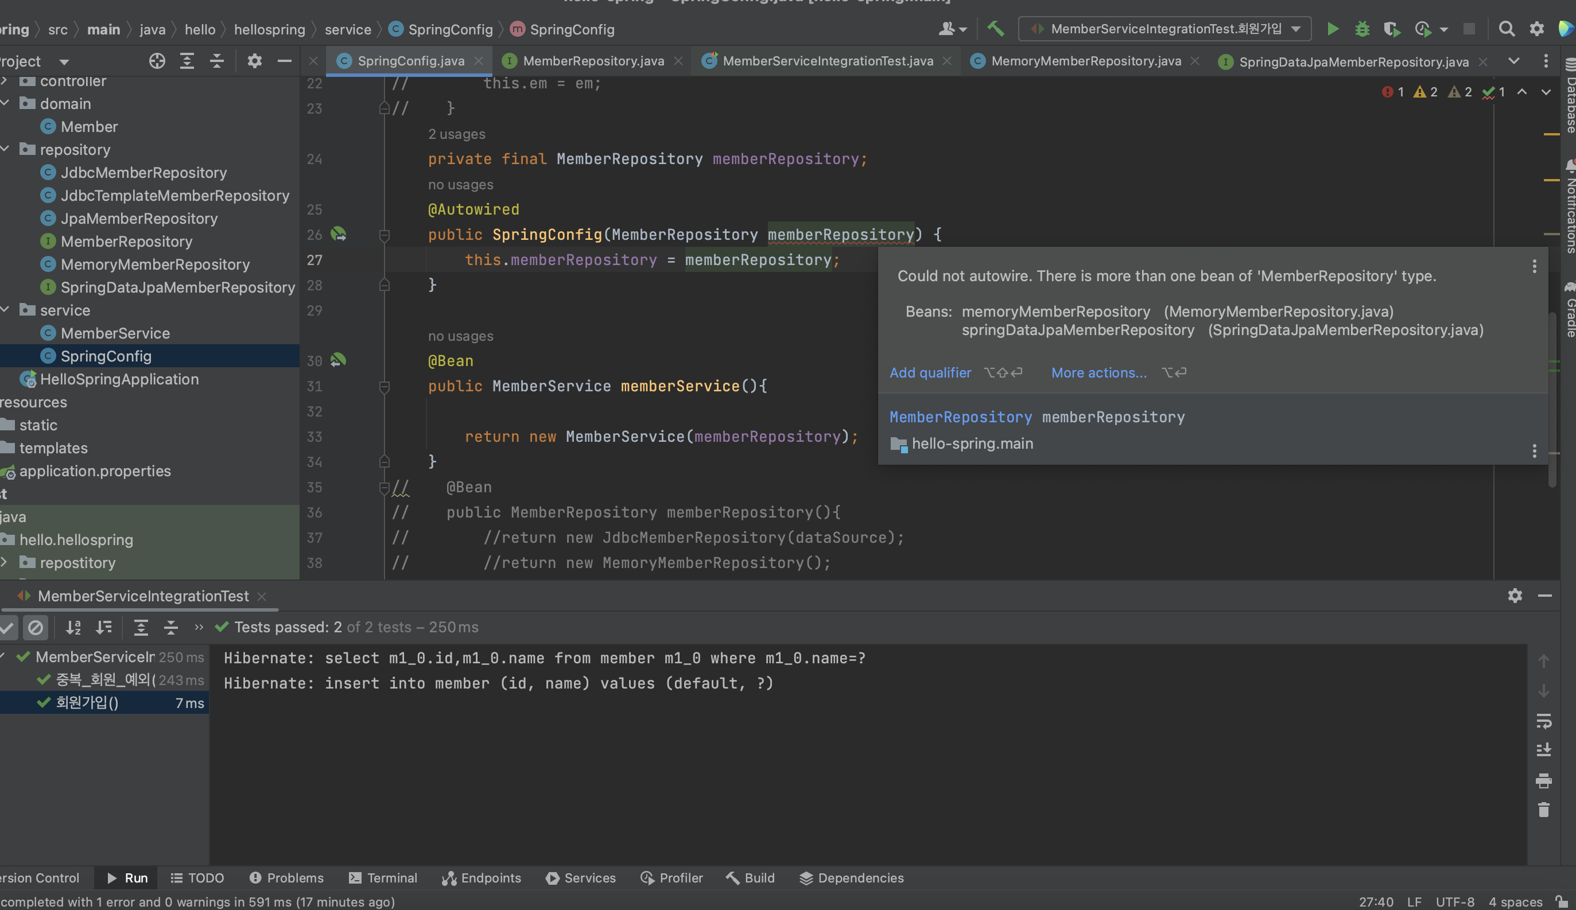
Task: Open the Profiler tool window
Action: pos(671,877)
